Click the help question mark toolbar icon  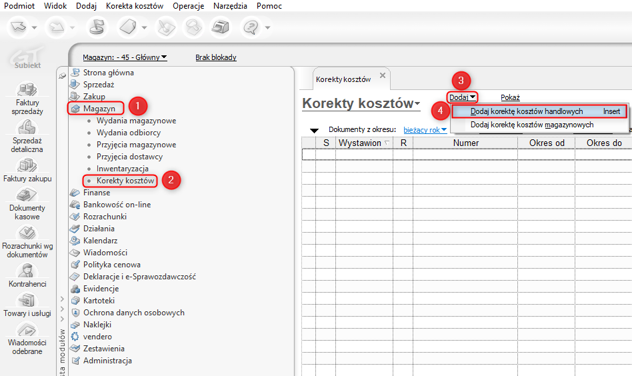[x=251, y=27]
